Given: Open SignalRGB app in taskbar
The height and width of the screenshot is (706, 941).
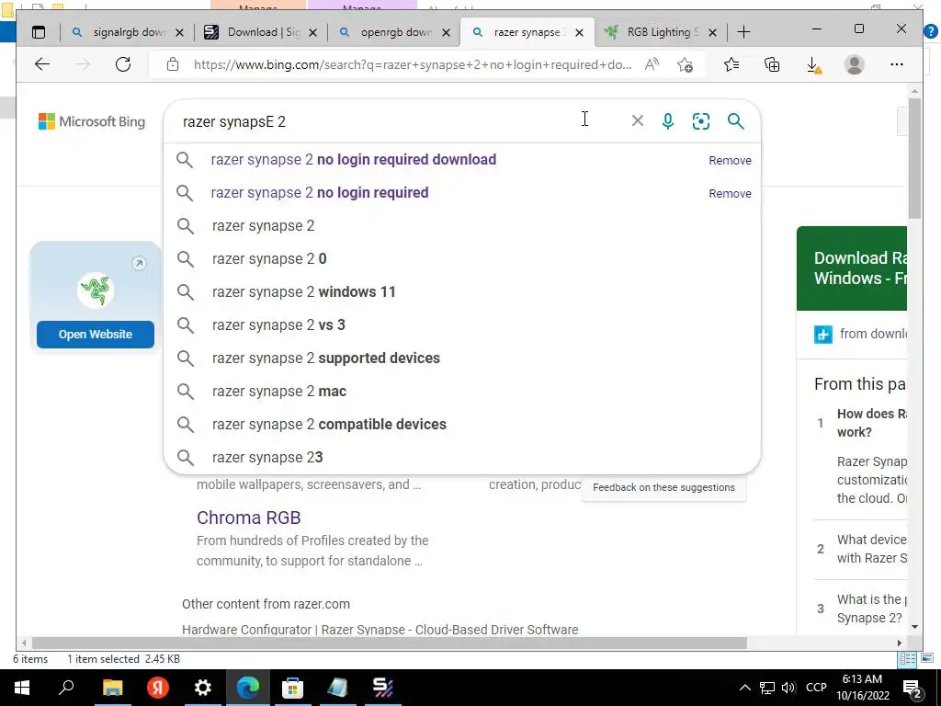Looking at the screenshot, I should coord(383,688).
